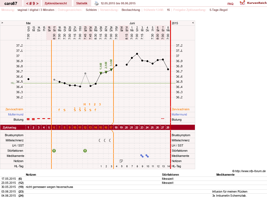Viewport: 267px width, 207px height.
Task: Click the caro87 username tab
Action: (x=11, y=4)
